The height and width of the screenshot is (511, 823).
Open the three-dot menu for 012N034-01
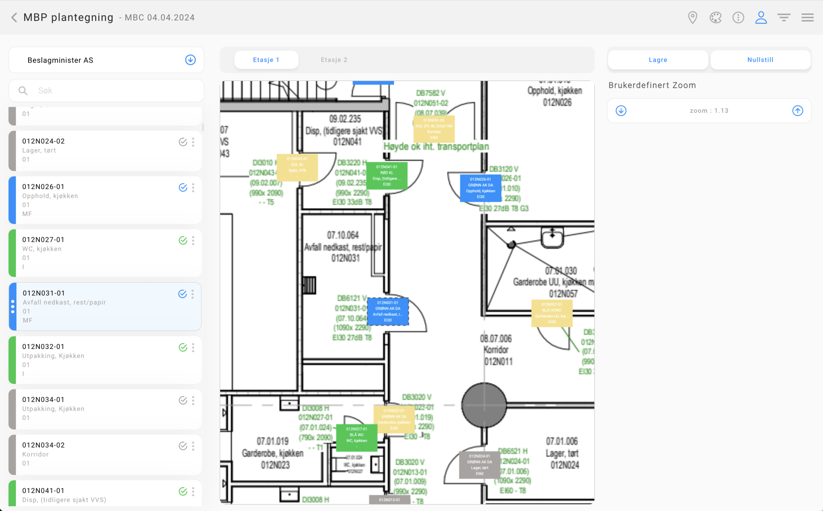(x=193, y=401)
